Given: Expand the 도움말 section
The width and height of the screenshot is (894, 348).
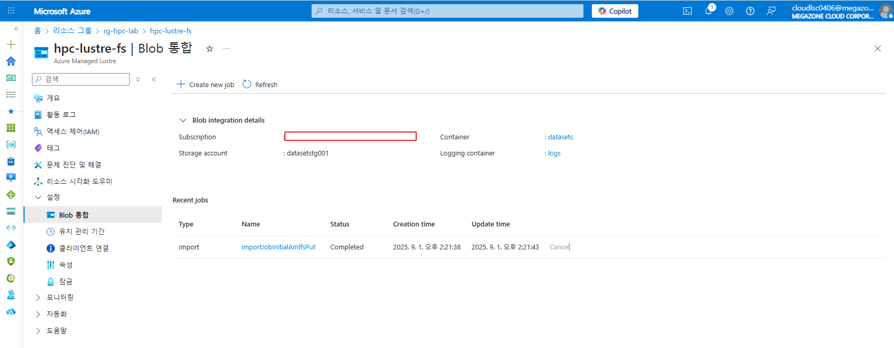Looking at the screenshot, I should [x=38, y=331].
